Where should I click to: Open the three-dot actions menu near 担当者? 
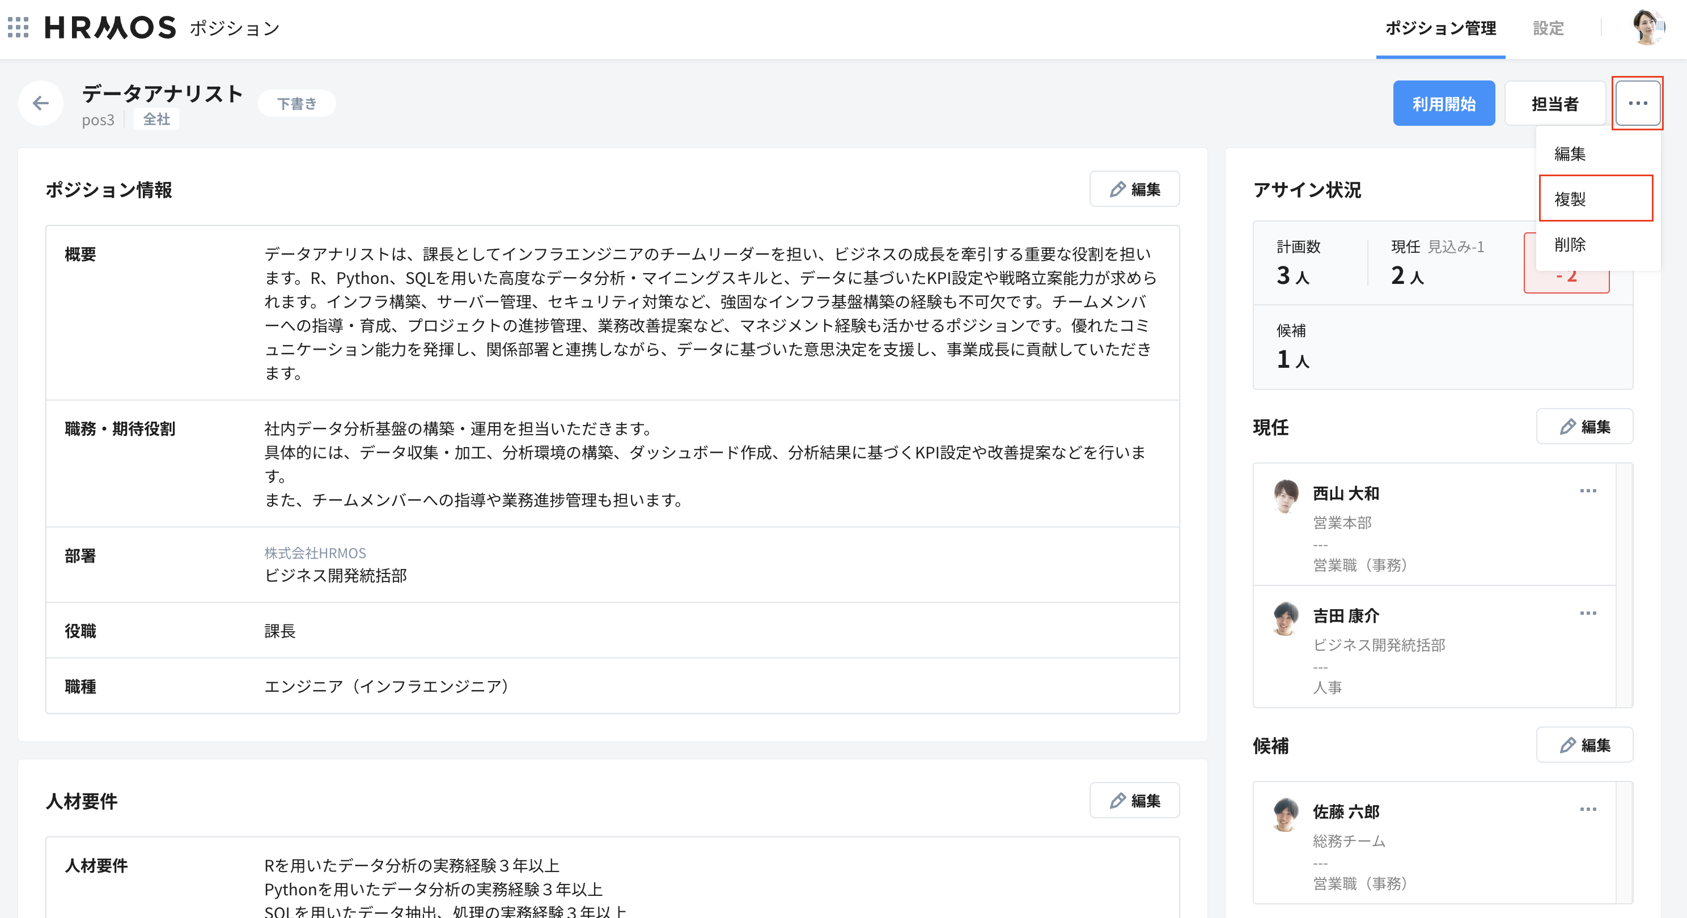[1637, 103]
